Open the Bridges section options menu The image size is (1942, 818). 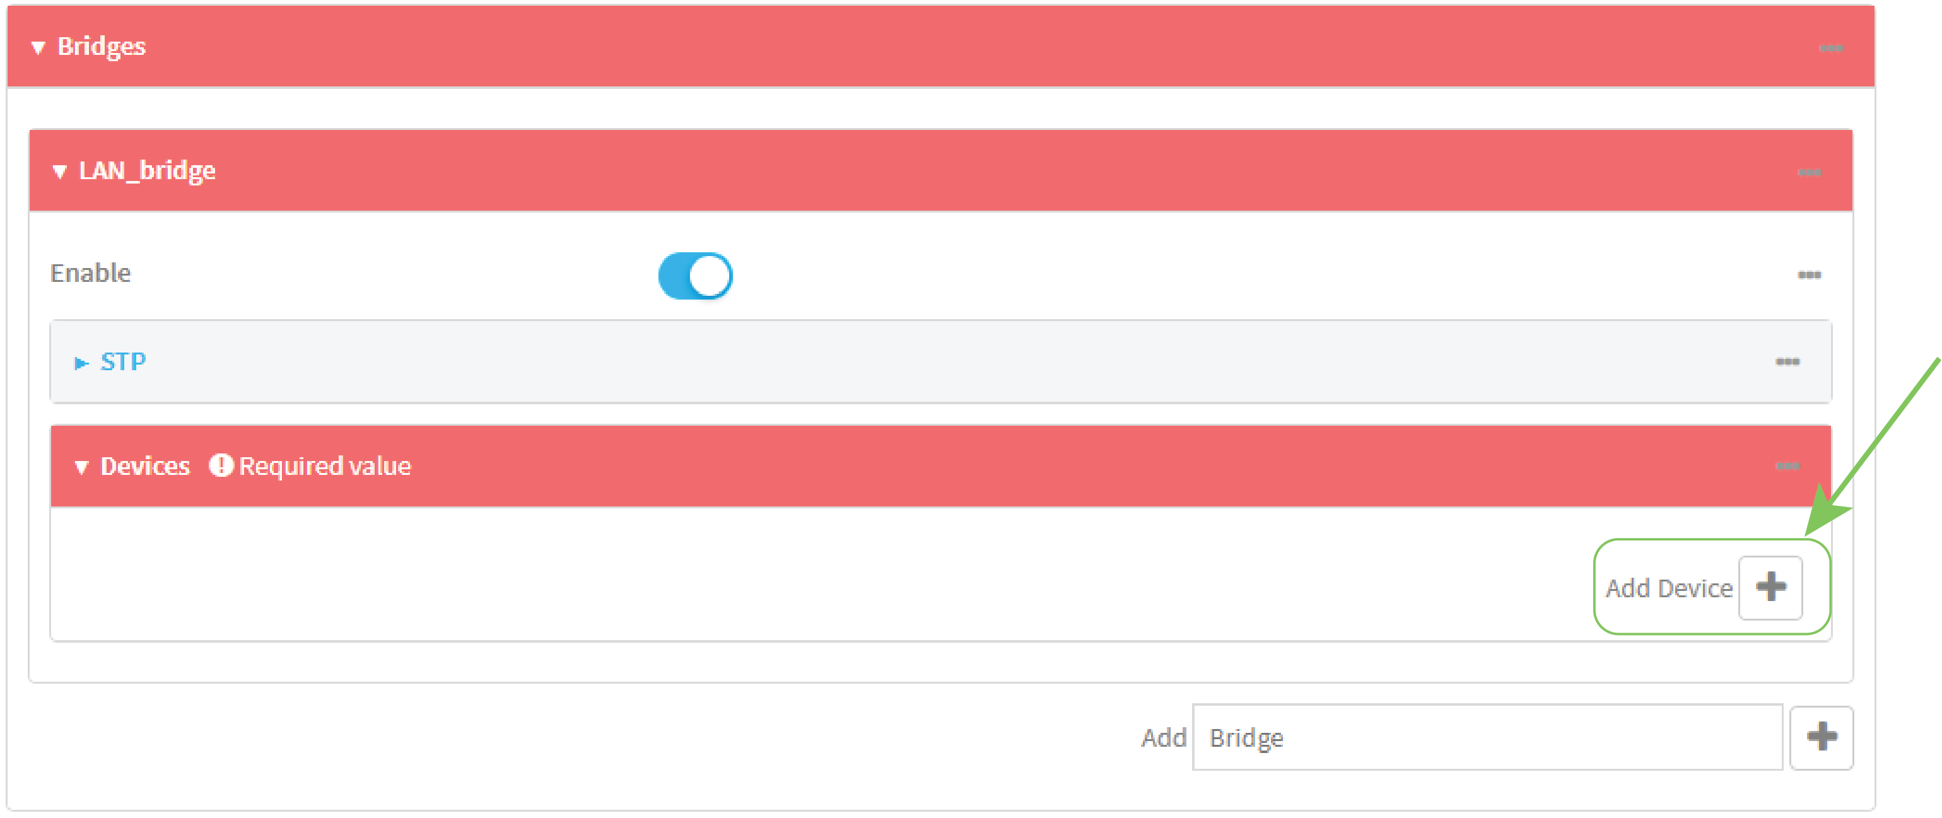[1830, 49]
